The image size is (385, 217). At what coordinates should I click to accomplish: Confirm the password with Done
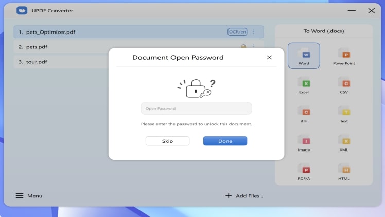pos(225,141)
